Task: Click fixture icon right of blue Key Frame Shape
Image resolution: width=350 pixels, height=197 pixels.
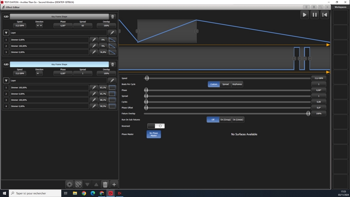Action: tap(112, 64)
